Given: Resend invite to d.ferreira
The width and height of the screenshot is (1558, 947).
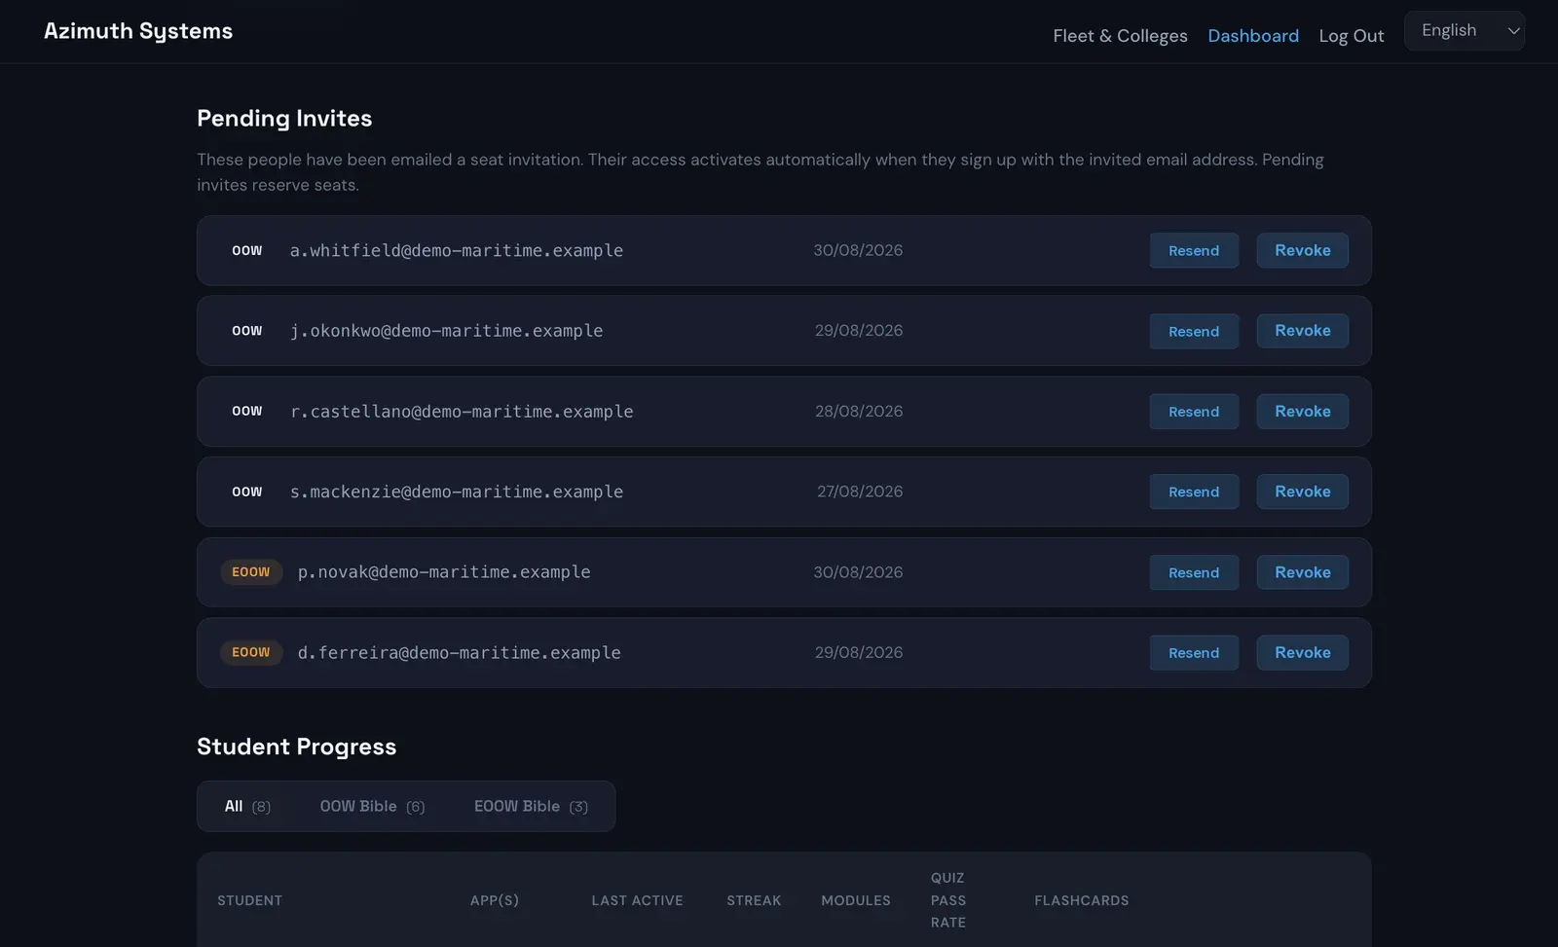Looking at the screenshot, I should (x=1194, y=653).
